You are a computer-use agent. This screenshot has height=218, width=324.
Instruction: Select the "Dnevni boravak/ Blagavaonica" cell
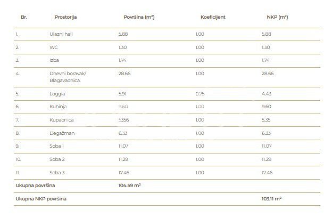point(65,77)
